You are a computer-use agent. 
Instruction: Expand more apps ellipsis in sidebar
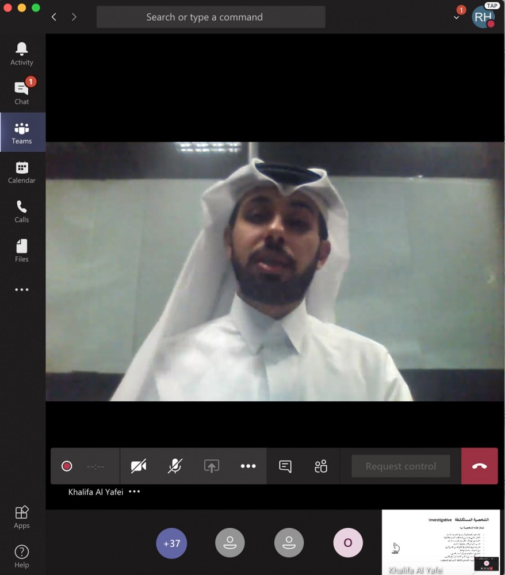tap(22, 290)
